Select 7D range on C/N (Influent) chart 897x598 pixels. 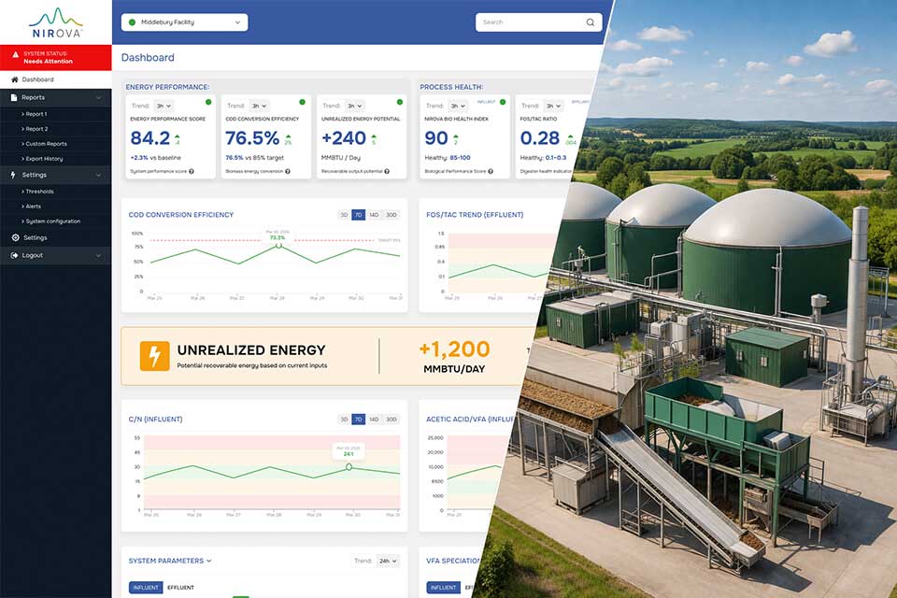[358, 420]
